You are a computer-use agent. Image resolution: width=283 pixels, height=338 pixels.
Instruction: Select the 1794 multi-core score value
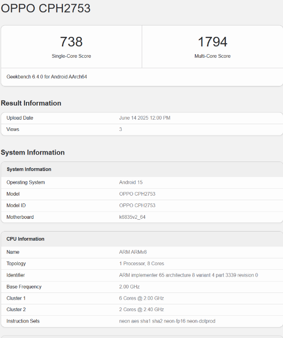pyautogui.click(x=212, y=41)
